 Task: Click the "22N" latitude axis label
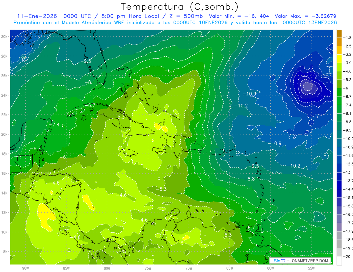click(x=5, y=115)
